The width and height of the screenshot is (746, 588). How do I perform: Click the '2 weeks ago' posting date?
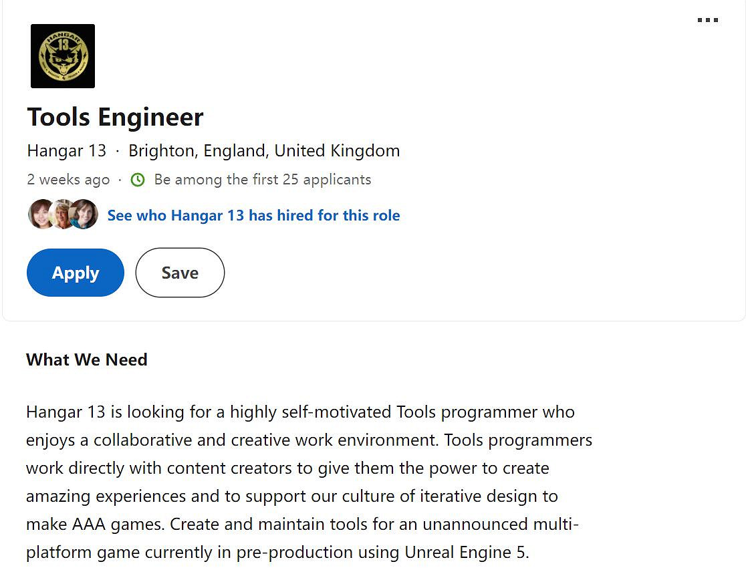pyautogui.click(x=68, y=180)
